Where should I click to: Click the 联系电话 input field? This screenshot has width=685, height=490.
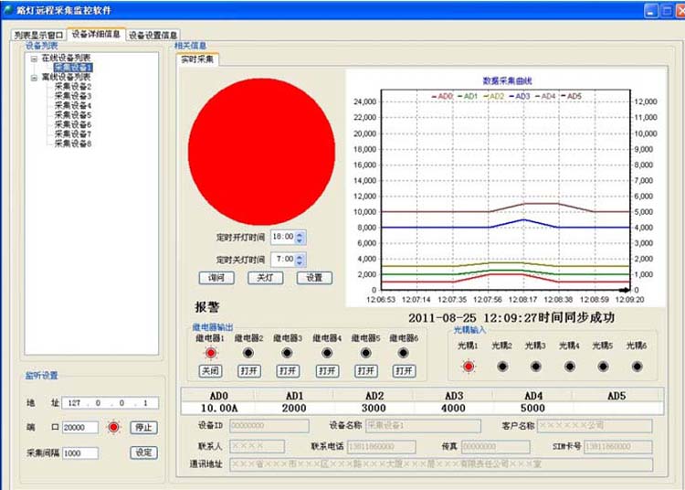(x=382, y=446)
